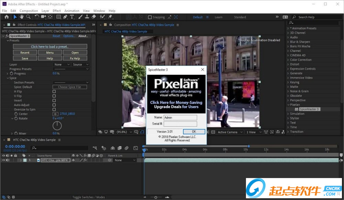This screenshot has height=200, width=344.
Task: Activate the Eraser tool
Action: click(94, 17)
